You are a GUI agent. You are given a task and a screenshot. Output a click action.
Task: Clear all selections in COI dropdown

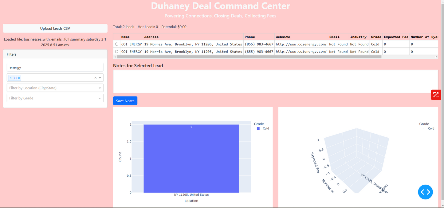pyautogui.click(x=95, y=78)
